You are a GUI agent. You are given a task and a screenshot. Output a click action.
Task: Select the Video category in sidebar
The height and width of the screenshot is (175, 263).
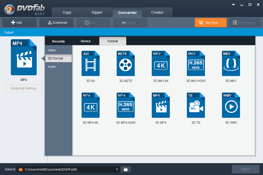(x=59, y=50)
